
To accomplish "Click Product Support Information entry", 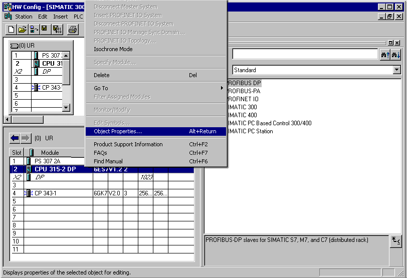I will coord(155,144).
